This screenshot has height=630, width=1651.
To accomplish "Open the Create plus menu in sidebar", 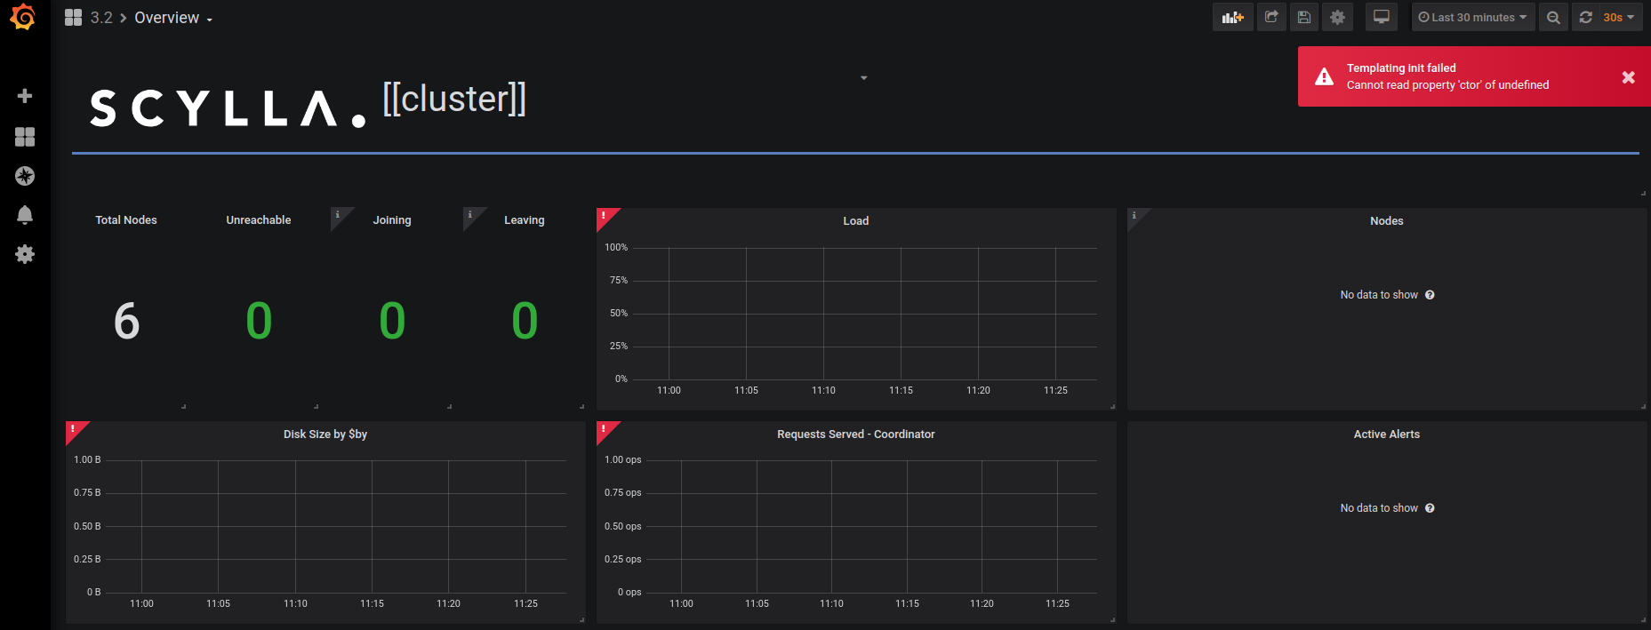I will click(25, 95).
